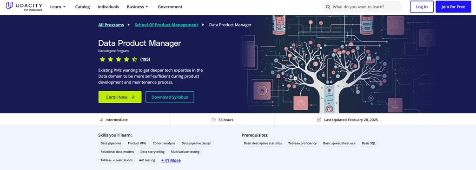
Task: Open the Business dropdown menu
Action: [138, 6]
